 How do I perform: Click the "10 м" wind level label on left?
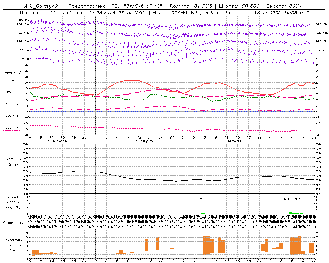tap(24, 59)
